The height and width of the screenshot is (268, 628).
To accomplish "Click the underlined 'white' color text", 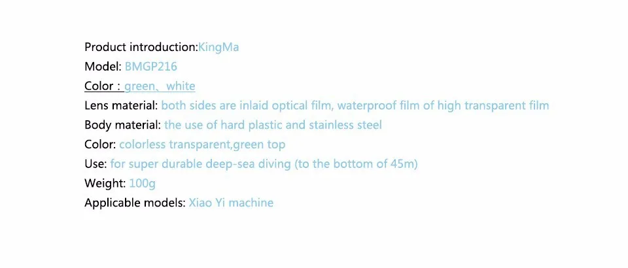I will click(181, 86).
